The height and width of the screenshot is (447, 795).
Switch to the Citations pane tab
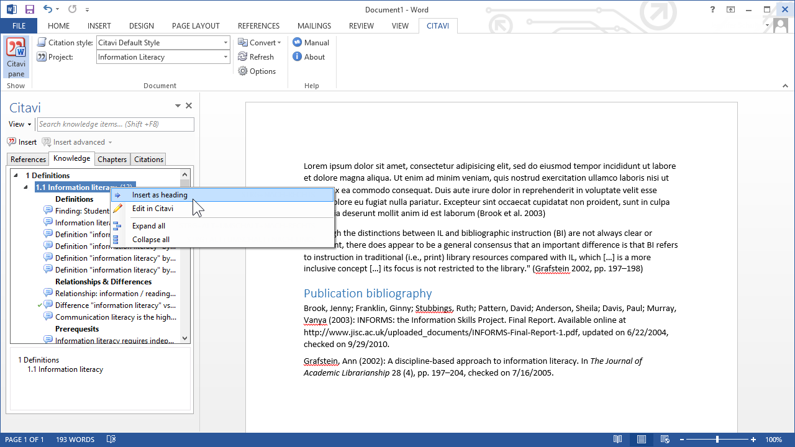[148, 159]
